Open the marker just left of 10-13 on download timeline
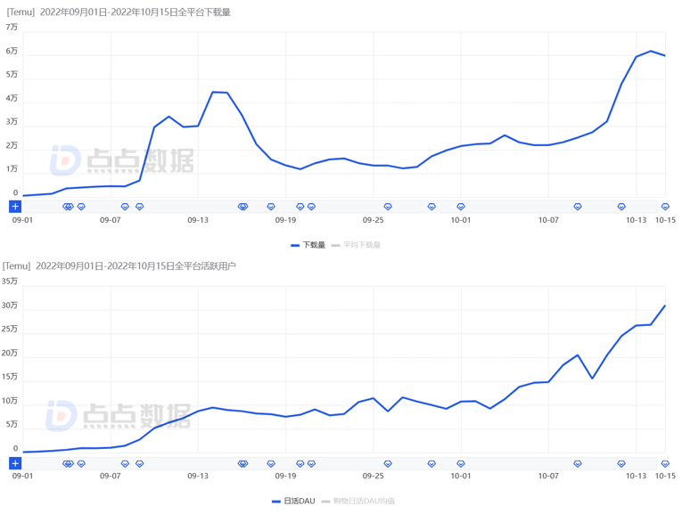The height and width of the screenshot is (514, 682). [x=621, y=207]
